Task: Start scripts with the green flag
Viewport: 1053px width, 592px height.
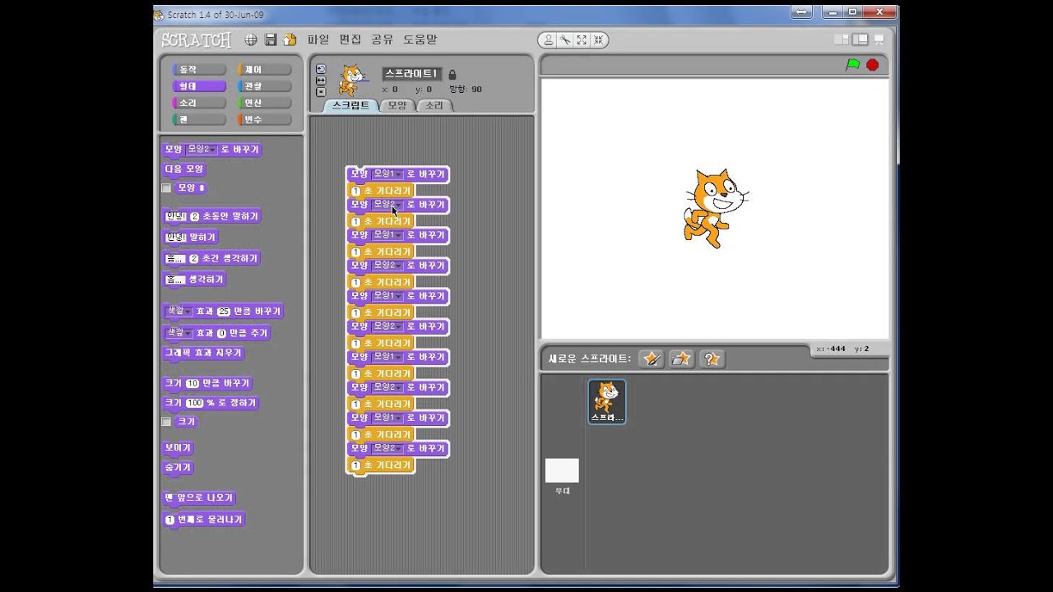Action: pos(853,65)
